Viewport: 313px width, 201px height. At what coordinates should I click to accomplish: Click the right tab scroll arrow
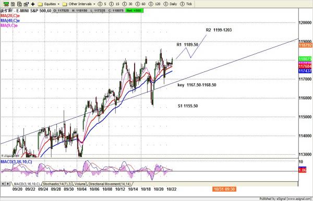8,184
